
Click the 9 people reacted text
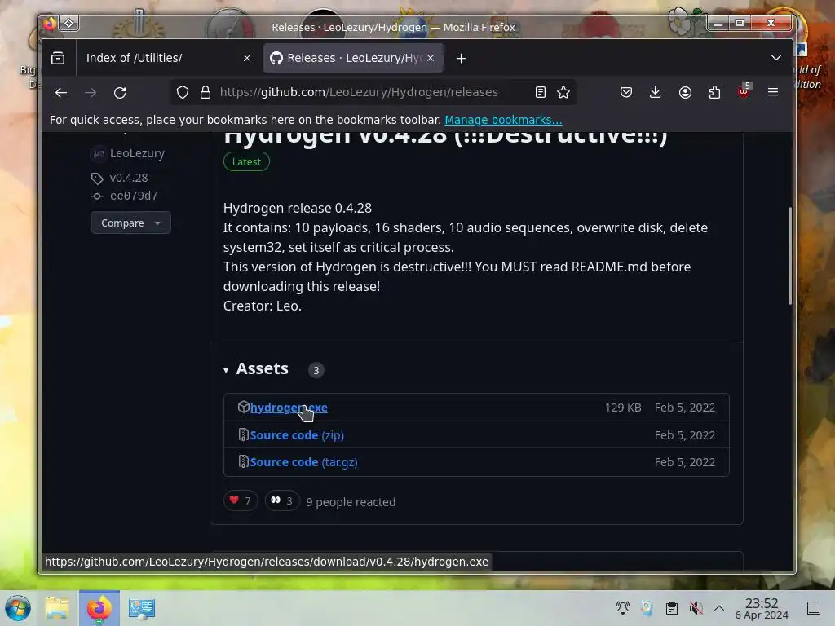coord(351,502)
